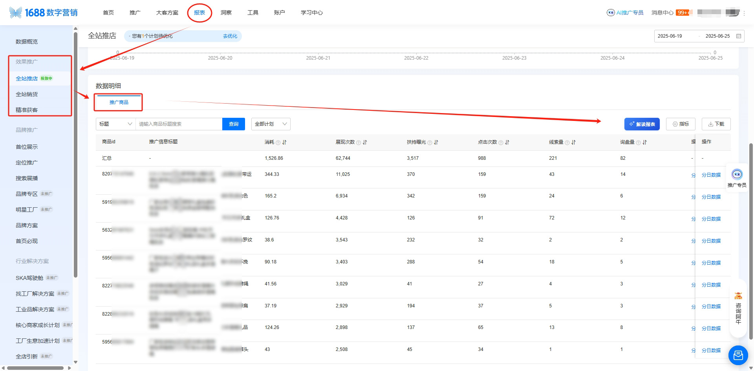Open the 全部计划 plan dropdown
Viewport: 754px width, 371px height.
click(x=270, y=124)
